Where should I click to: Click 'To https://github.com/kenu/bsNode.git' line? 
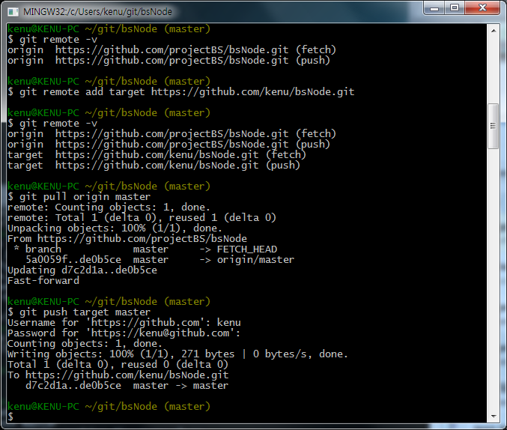click(x=118, y=375)
